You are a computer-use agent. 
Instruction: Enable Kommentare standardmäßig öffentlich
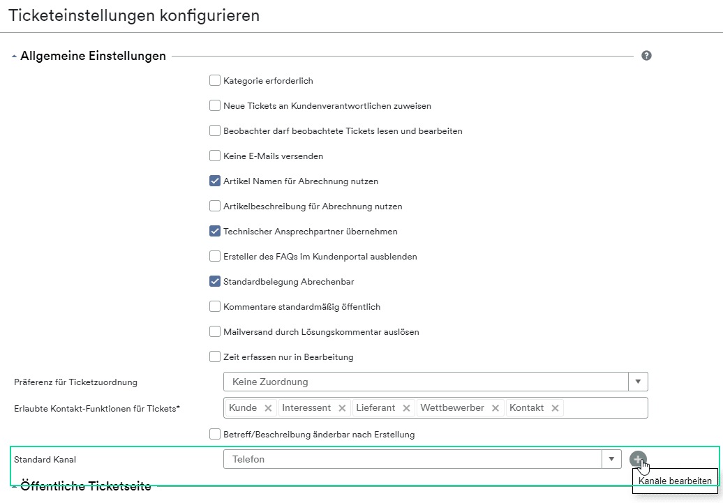pos(215,306)
